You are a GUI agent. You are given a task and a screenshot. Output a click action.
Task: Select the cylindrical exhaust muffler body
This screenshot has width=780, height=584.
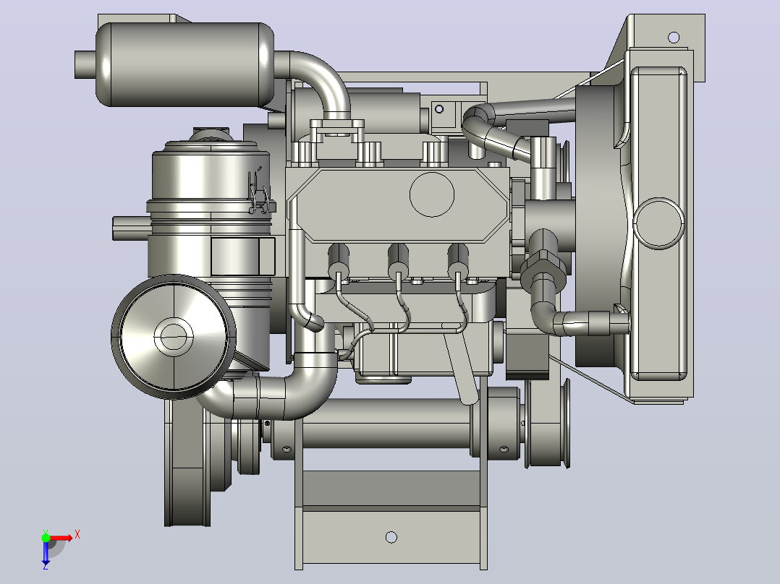click(x=185, y=64)
